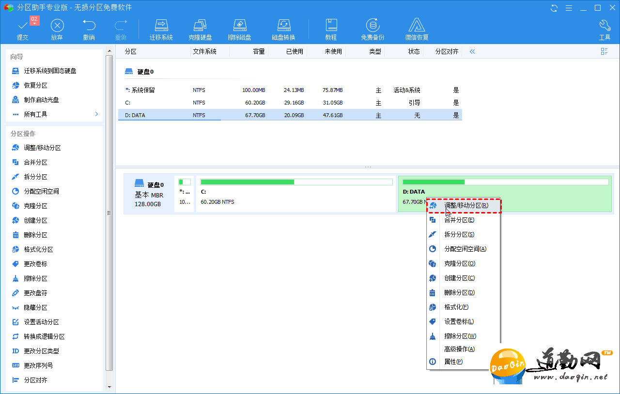Select the *: 系统保留 partition row
This screenshot has width=620, height=394.
[290, 90]
